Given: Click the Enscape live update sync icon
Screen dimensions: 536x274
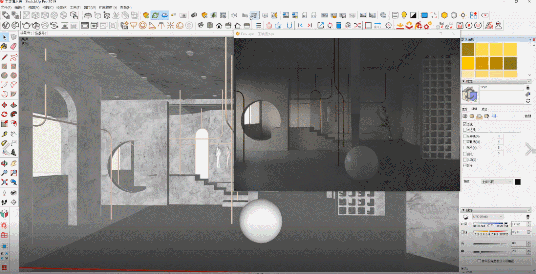Looking at the screenshot, I should [155, 15].
